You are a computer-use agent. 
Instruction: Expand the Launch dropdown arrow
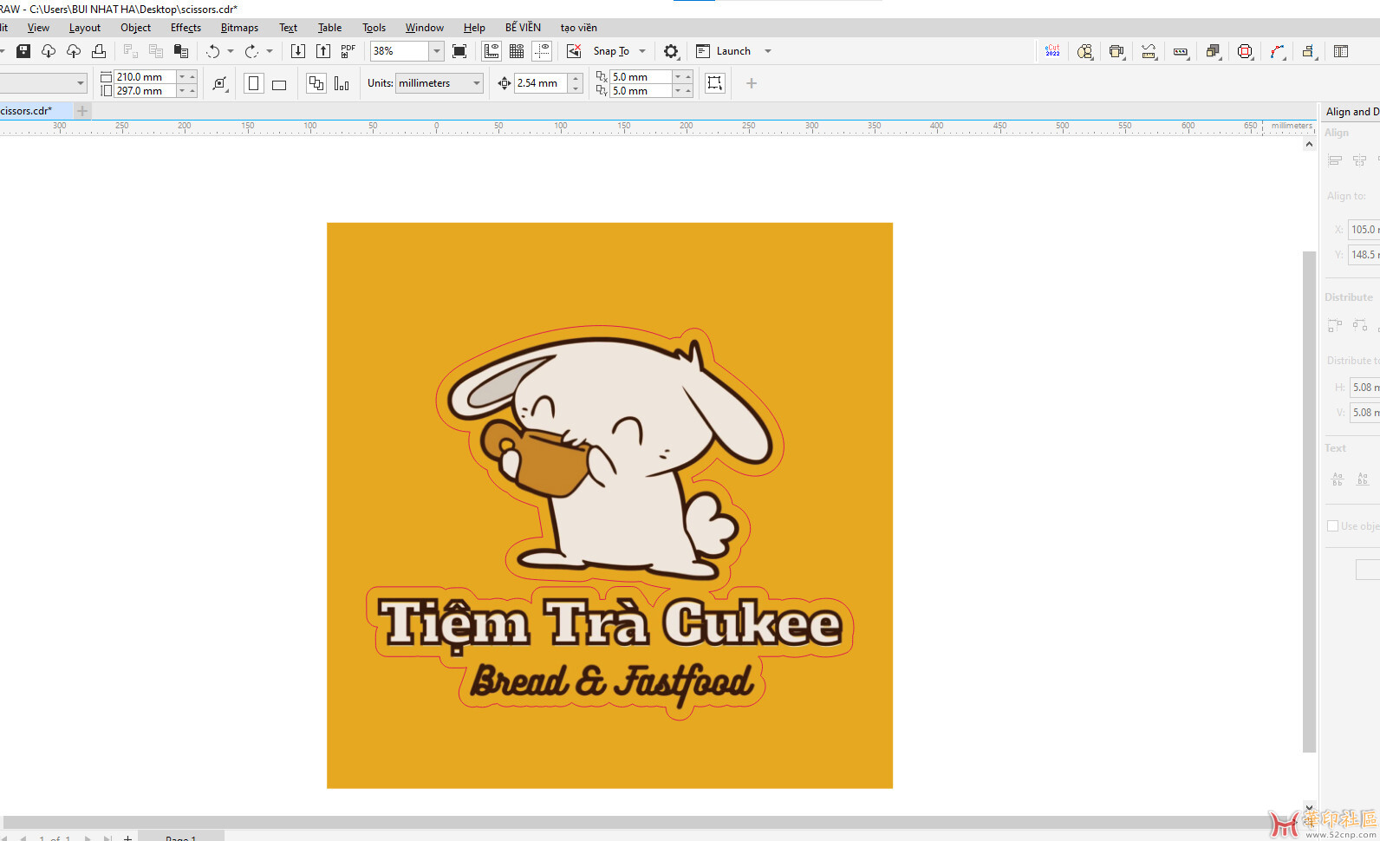click(x=768, y=51)
